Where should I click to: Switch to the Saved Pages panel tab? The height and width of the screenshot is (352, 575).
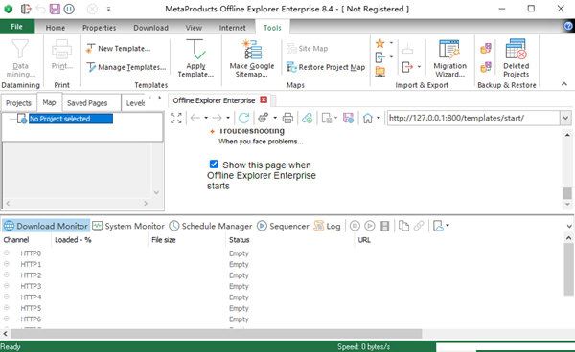[87, 103]
